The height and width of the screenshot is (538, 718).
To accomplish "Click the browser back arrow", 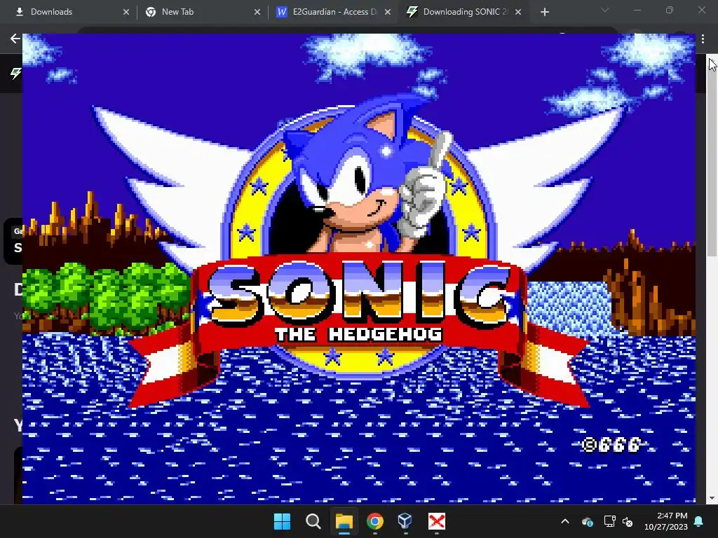I will pos(15,39).
